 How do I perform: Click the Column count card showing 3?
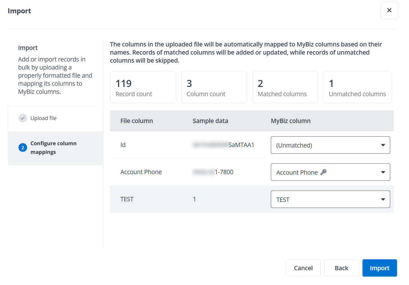click(214, 87)
